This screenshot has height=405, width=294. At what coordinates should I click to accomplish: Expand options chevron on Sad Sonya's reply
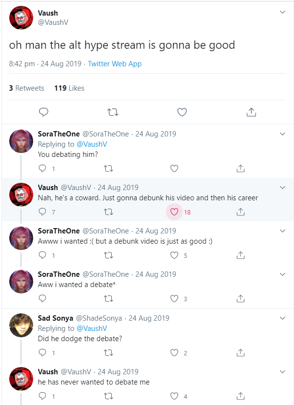click(x=282, y=318)
